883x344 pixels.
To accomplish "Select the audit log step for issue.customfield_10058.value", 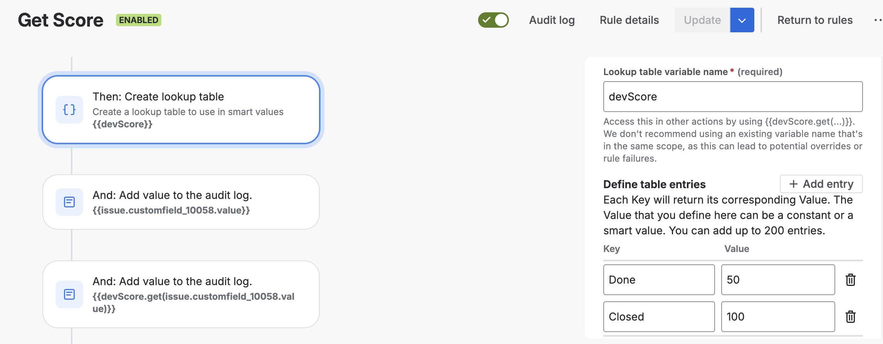I will click(181, 202).
